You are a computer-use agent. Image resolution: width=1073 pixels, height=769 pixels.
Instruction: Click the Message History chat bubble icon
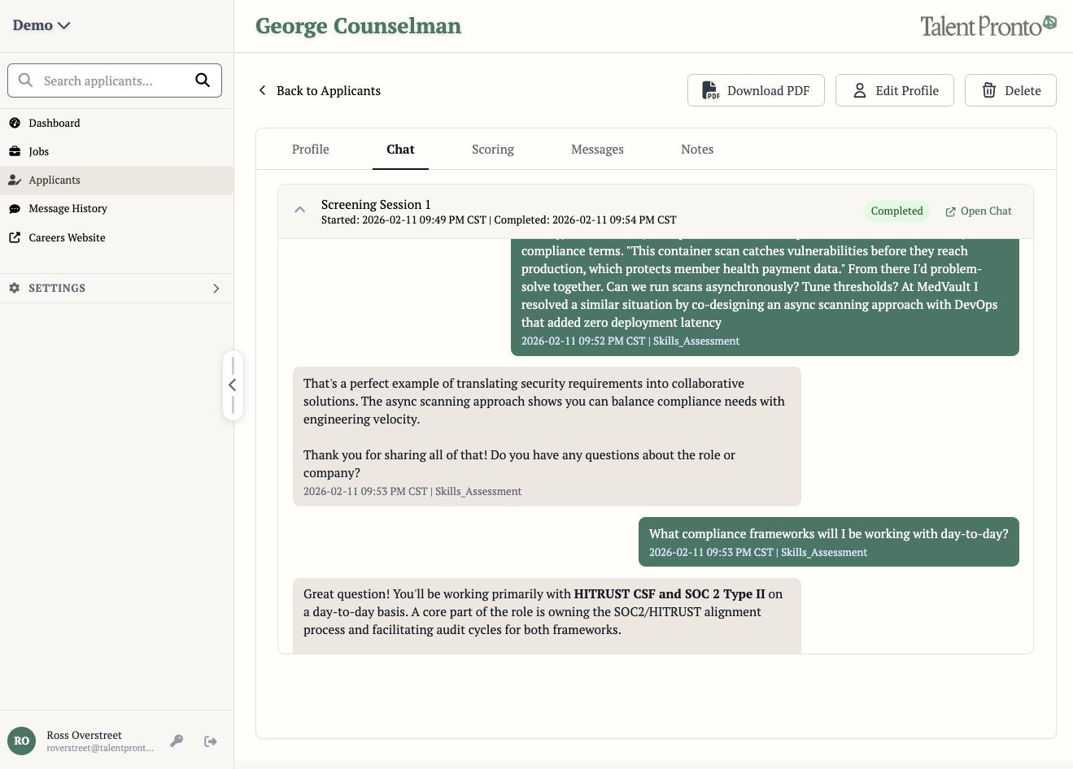(x=15, y=209)
